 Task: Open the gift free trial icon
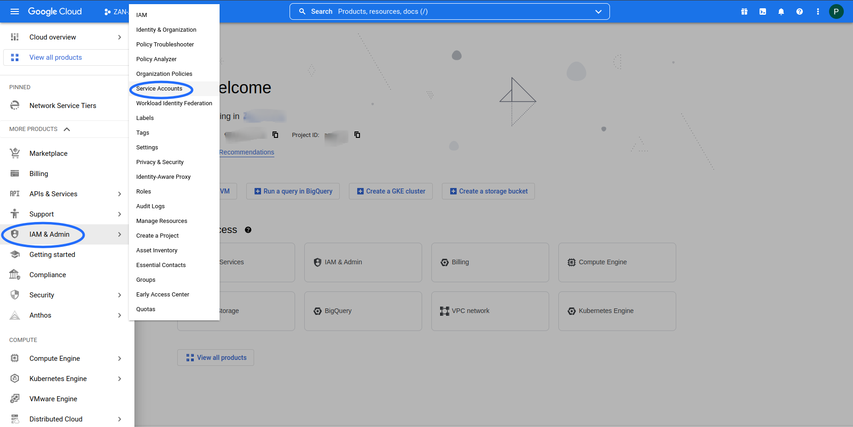pyautogui.click(x=744, y=11)
